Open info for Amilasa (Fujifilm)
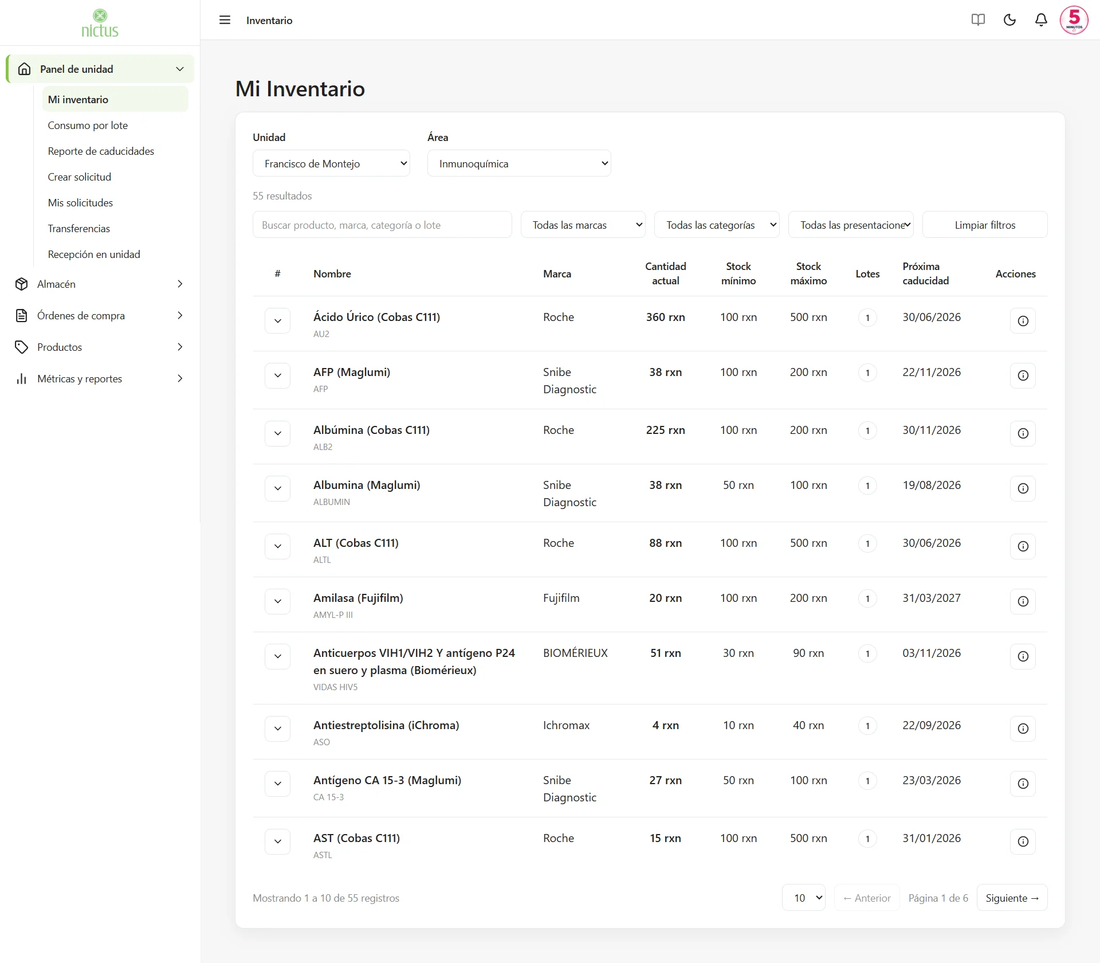The image size is (1100, 963). click(x=1023, y=601)
